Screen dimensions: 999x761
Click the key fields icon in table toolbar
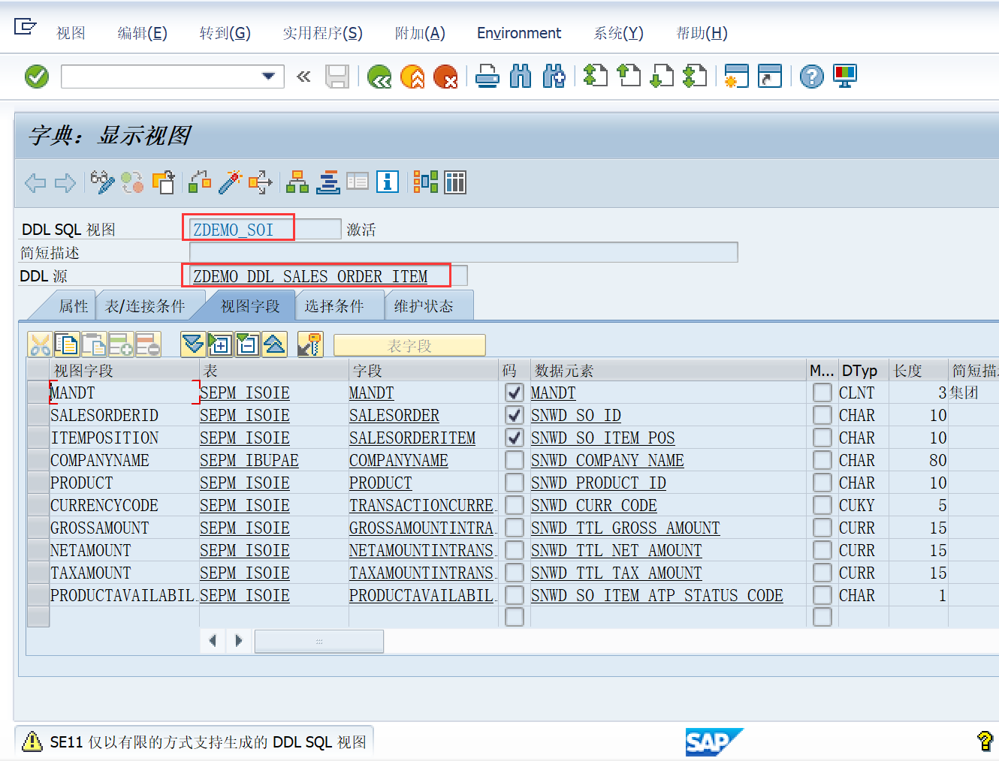coord(309,344)
